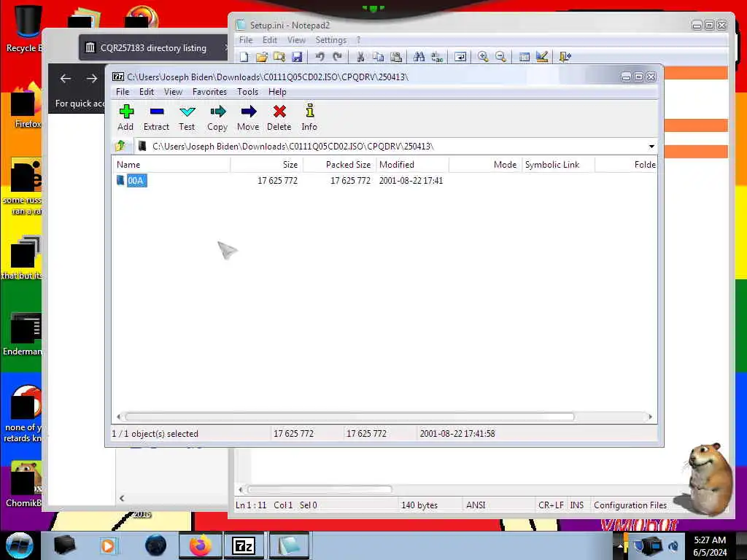The height and width of the screenshot is (560, 747).
Task: Open the Help menu in 7-Zip
Action: (x=277, y=92)
